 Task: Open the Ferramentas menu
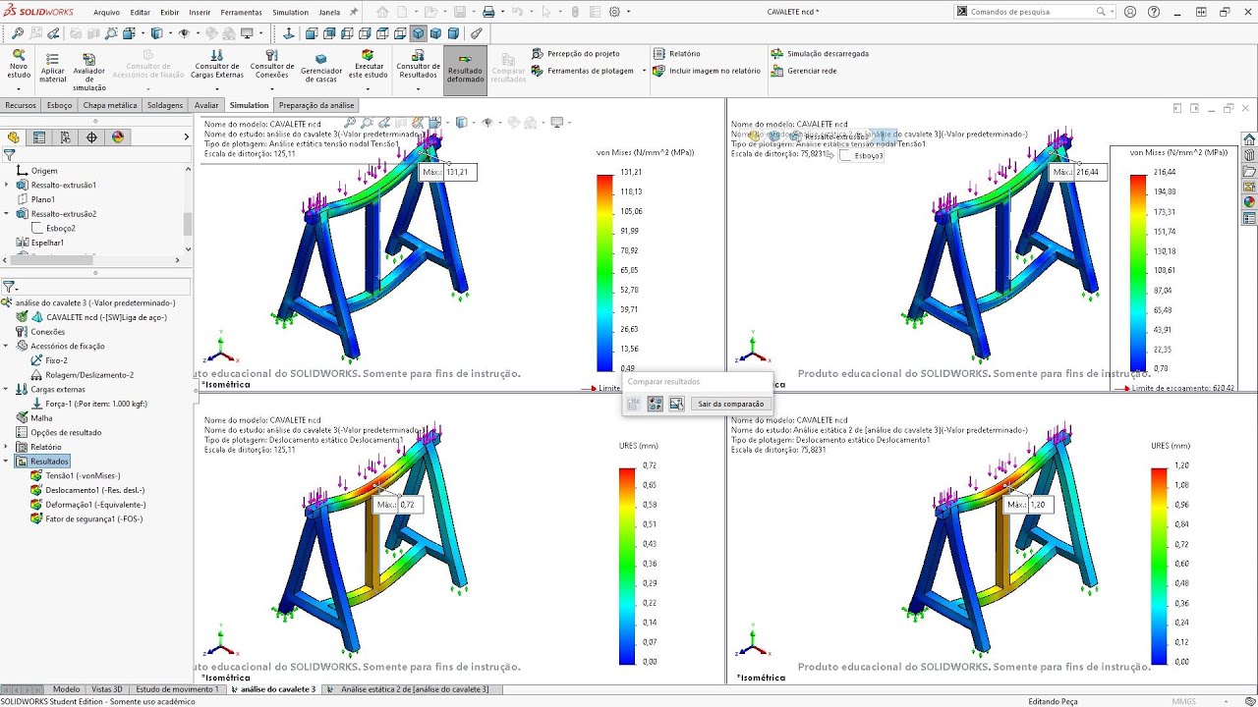click(241, 13)
